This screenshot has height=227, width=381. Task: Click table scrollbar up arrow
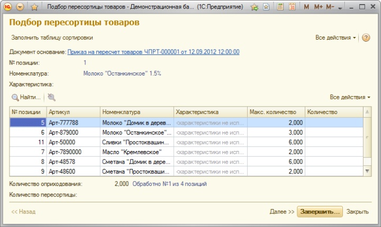coord(367,112)
